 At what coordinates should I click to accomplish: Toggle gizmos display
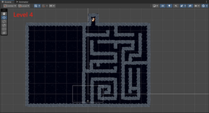(x=203, y=6)
